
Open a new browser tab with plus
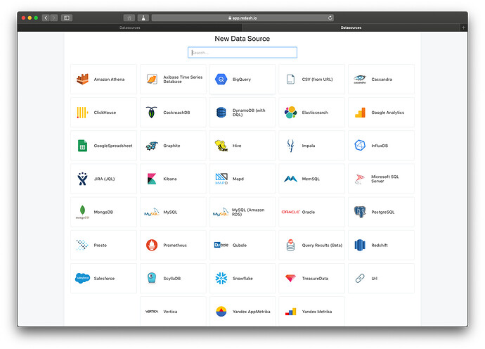click(x=463, y=27)
